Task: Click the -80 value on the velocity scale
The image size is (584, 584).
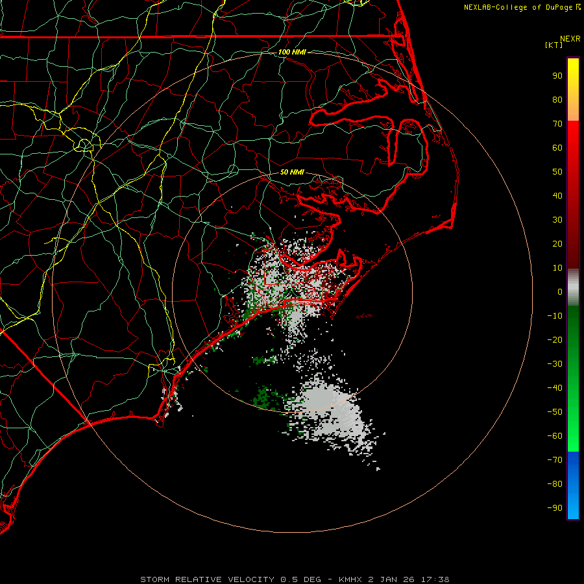Action: tap(555, 484)
